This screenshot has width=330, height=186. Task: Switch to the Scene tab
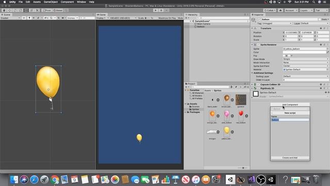(6, 14)
